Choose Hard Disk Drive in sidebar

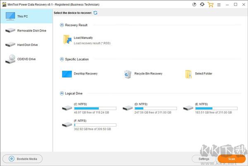[26, 45]
